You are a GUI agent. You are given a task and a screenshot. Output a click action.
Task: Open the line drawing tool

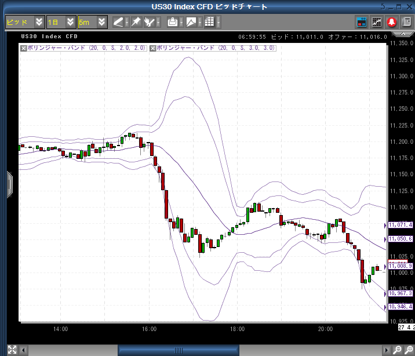(x=118, y=22)
